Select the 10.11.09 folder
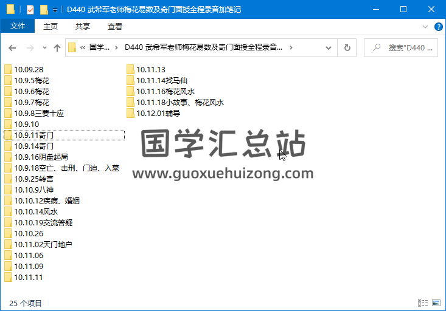446x311 pixels. 24,267
